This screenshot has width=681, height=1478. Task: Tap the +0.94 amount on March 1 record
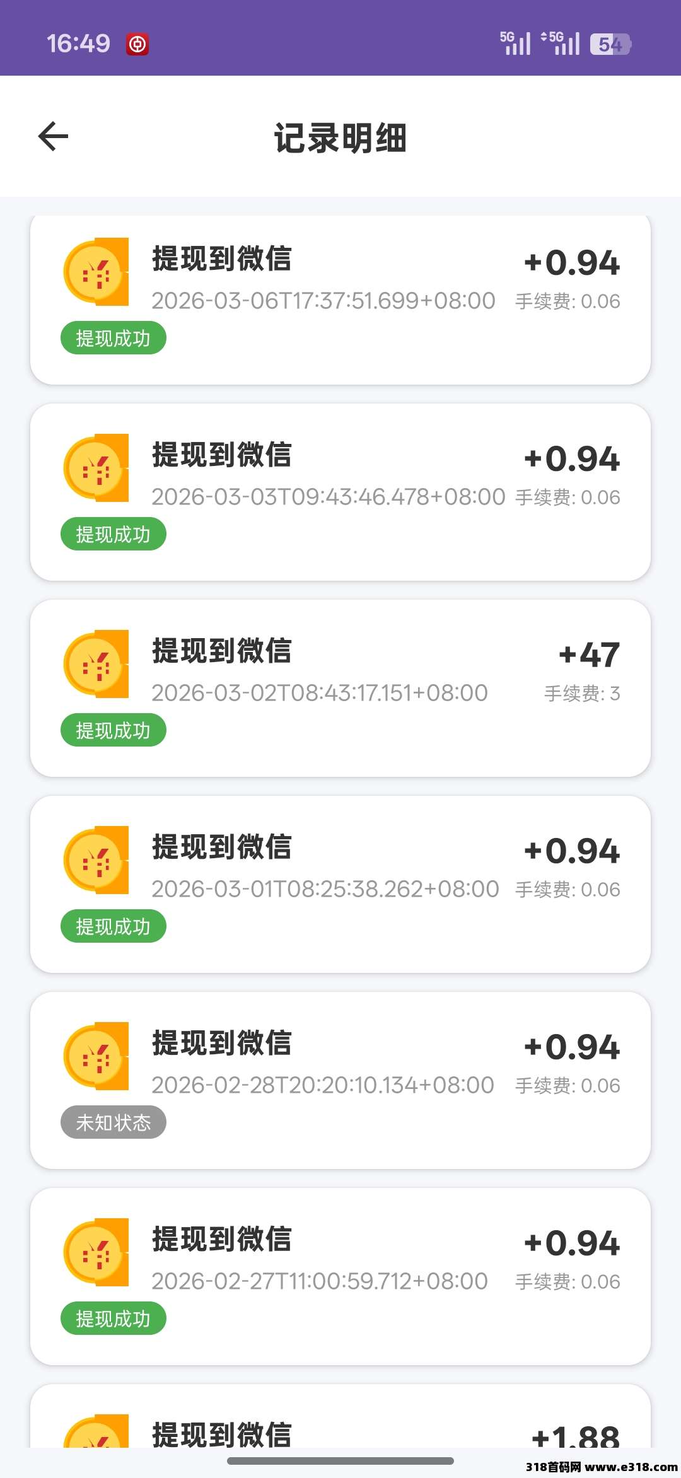click(573, 851)
